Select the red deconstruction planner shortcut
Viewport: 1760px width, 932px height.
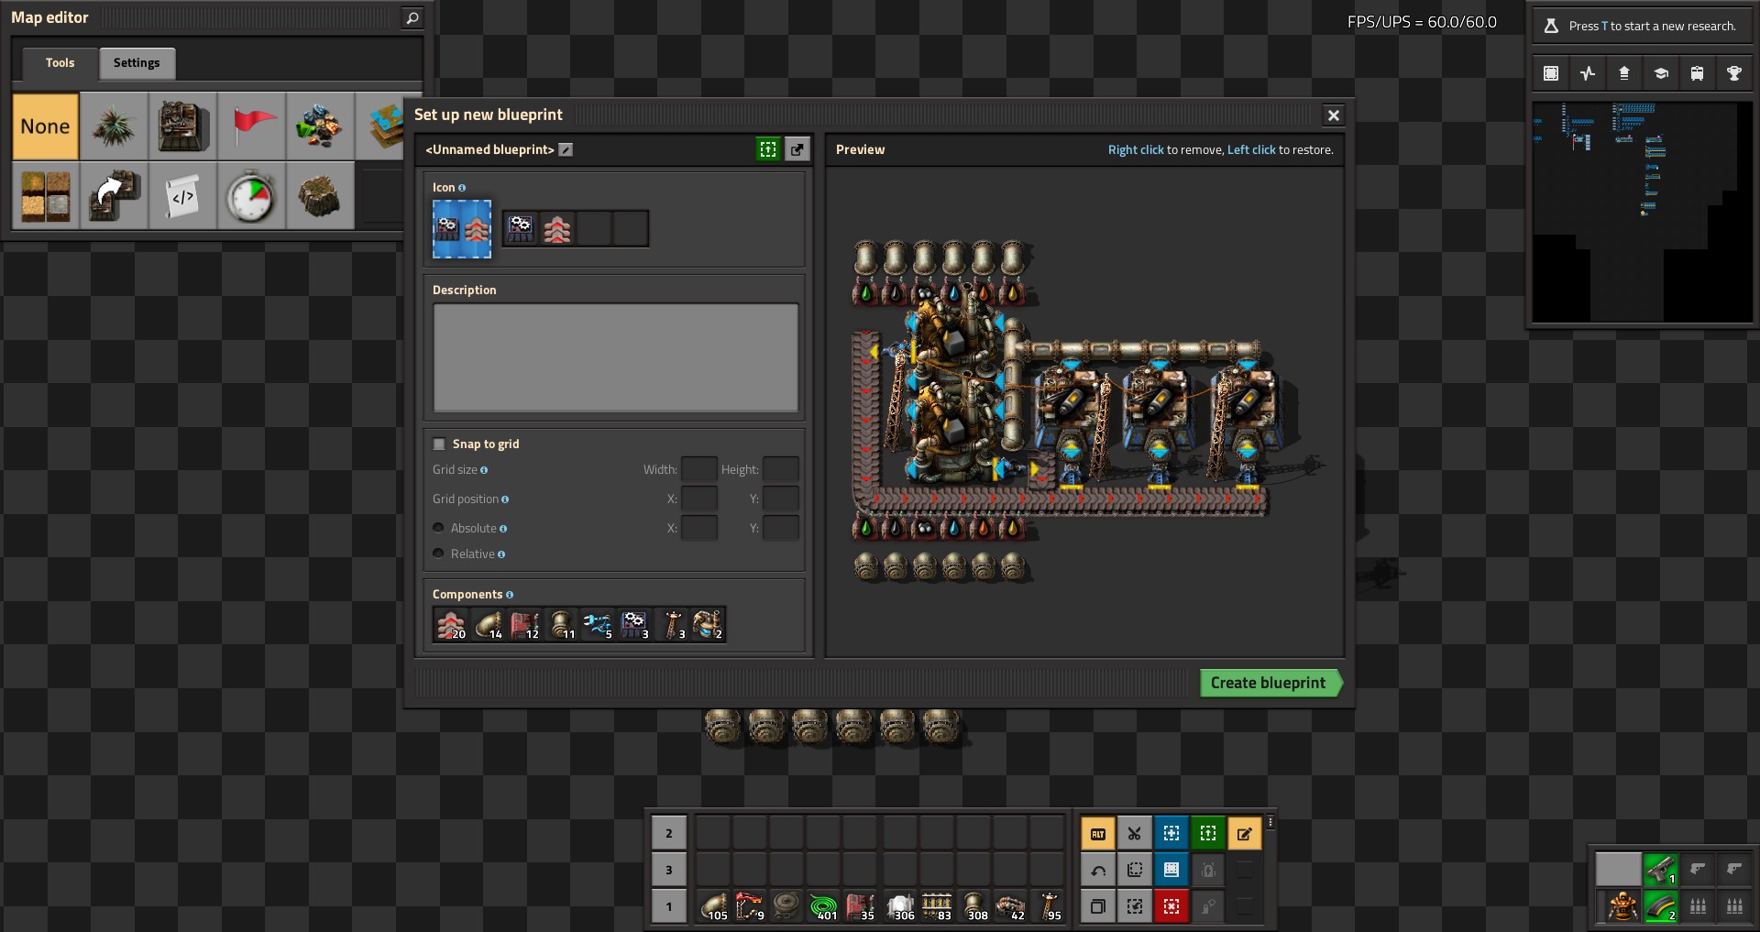pyautogui.click(x=1171, y=906)
